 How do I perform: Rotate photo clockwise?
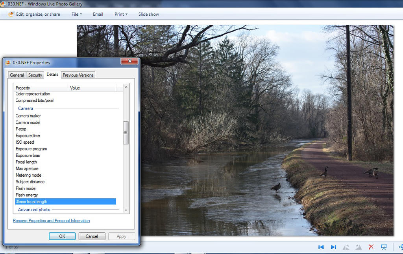click(x=359, y=247)
